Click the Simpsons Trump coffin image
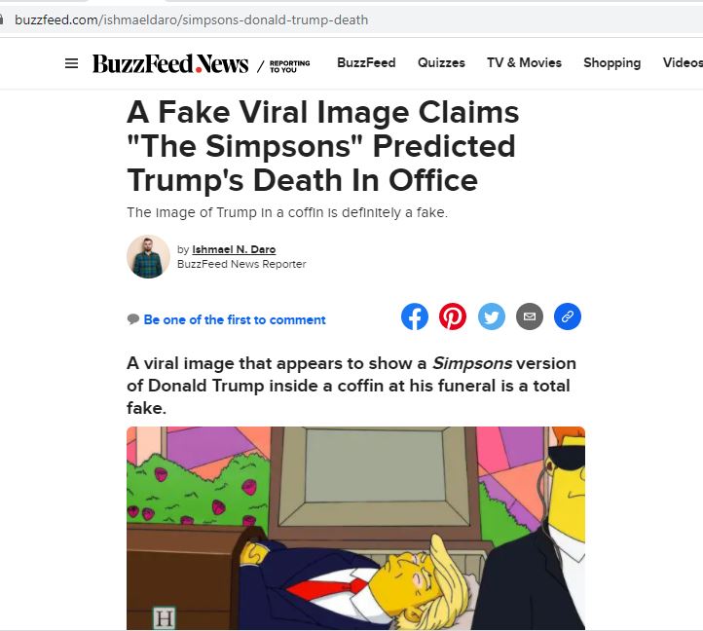Image resolution: width=703 pixels, height=631 pixels. click(x=355, y=528)
